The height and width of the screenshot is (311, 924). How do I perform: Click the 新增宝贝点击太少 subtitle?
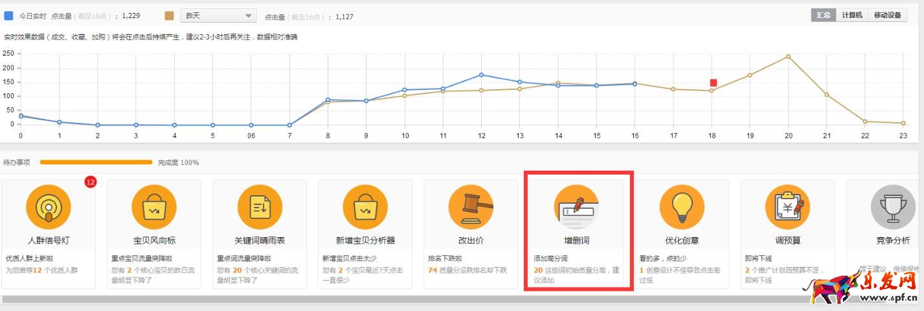coord(349,259)
